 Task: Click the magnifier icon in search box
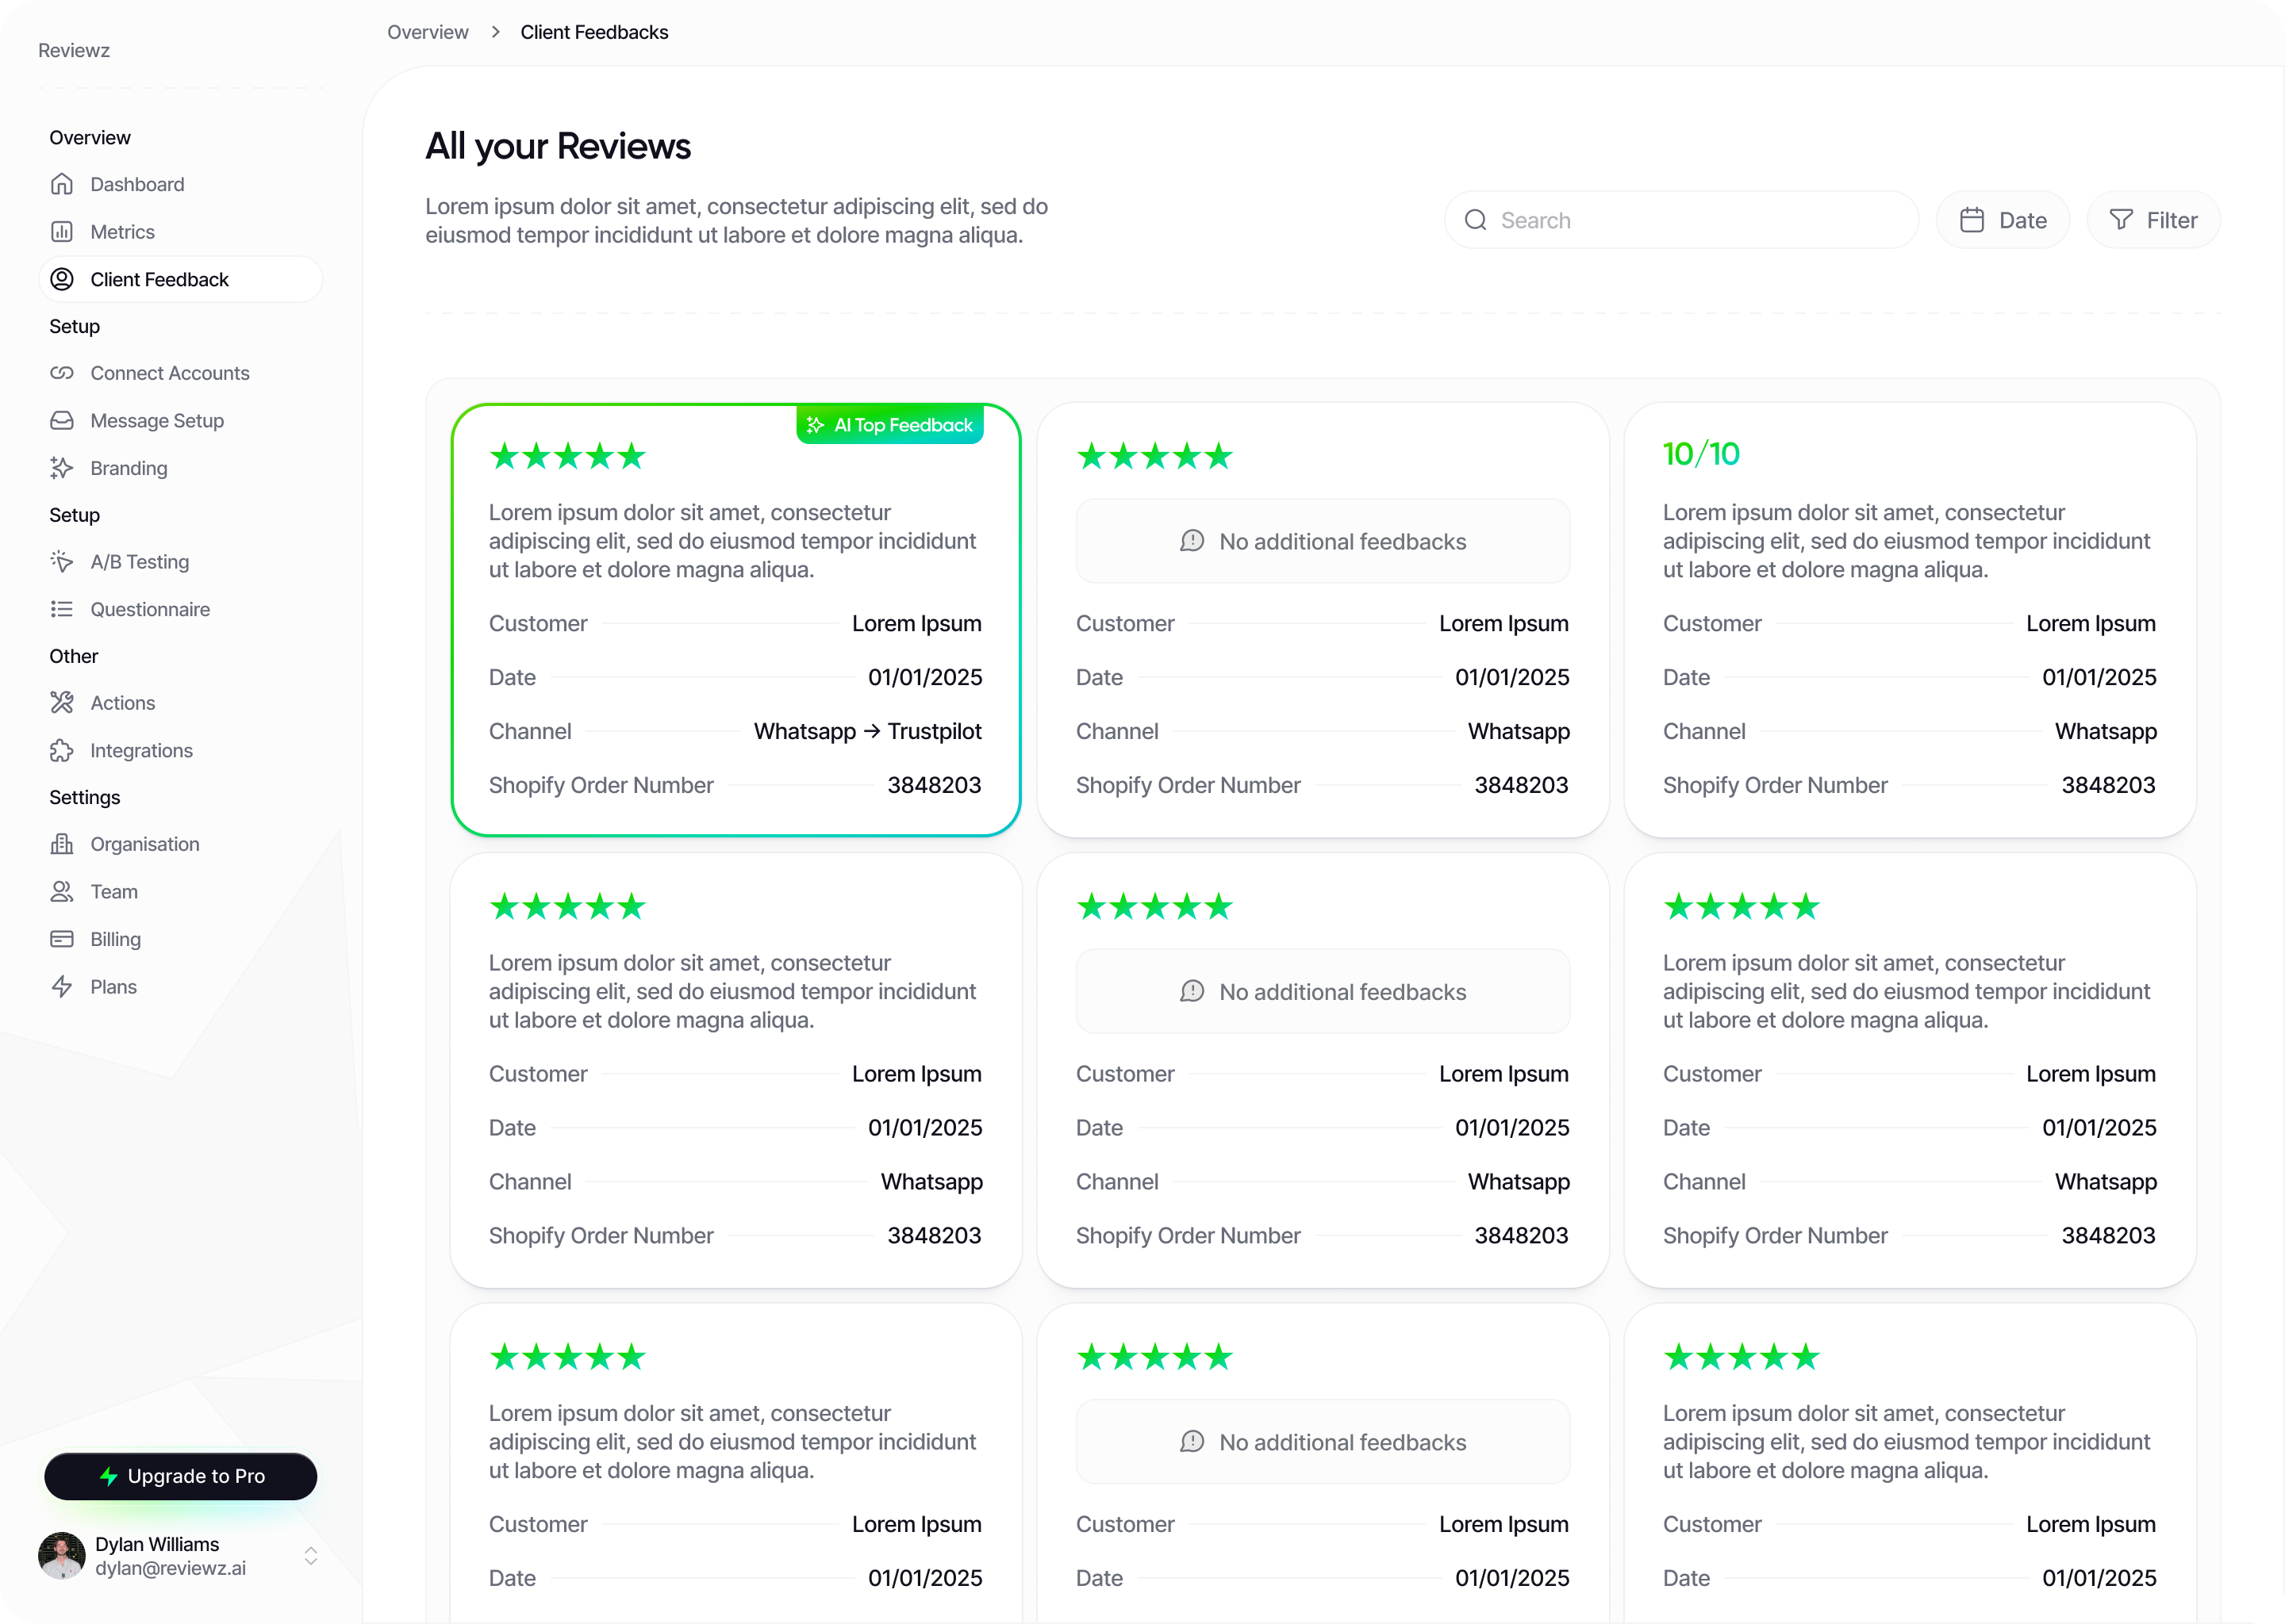point(1476,220)
